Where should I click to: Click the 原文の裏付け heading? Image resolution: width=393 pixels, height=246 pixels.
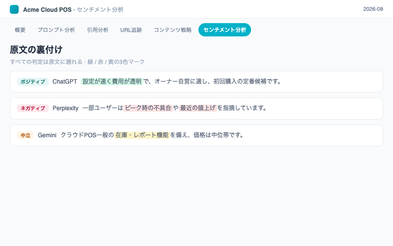(36, 50)
